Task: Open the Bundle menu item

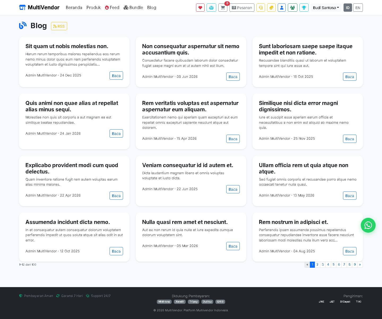Action: coord(133,8)
